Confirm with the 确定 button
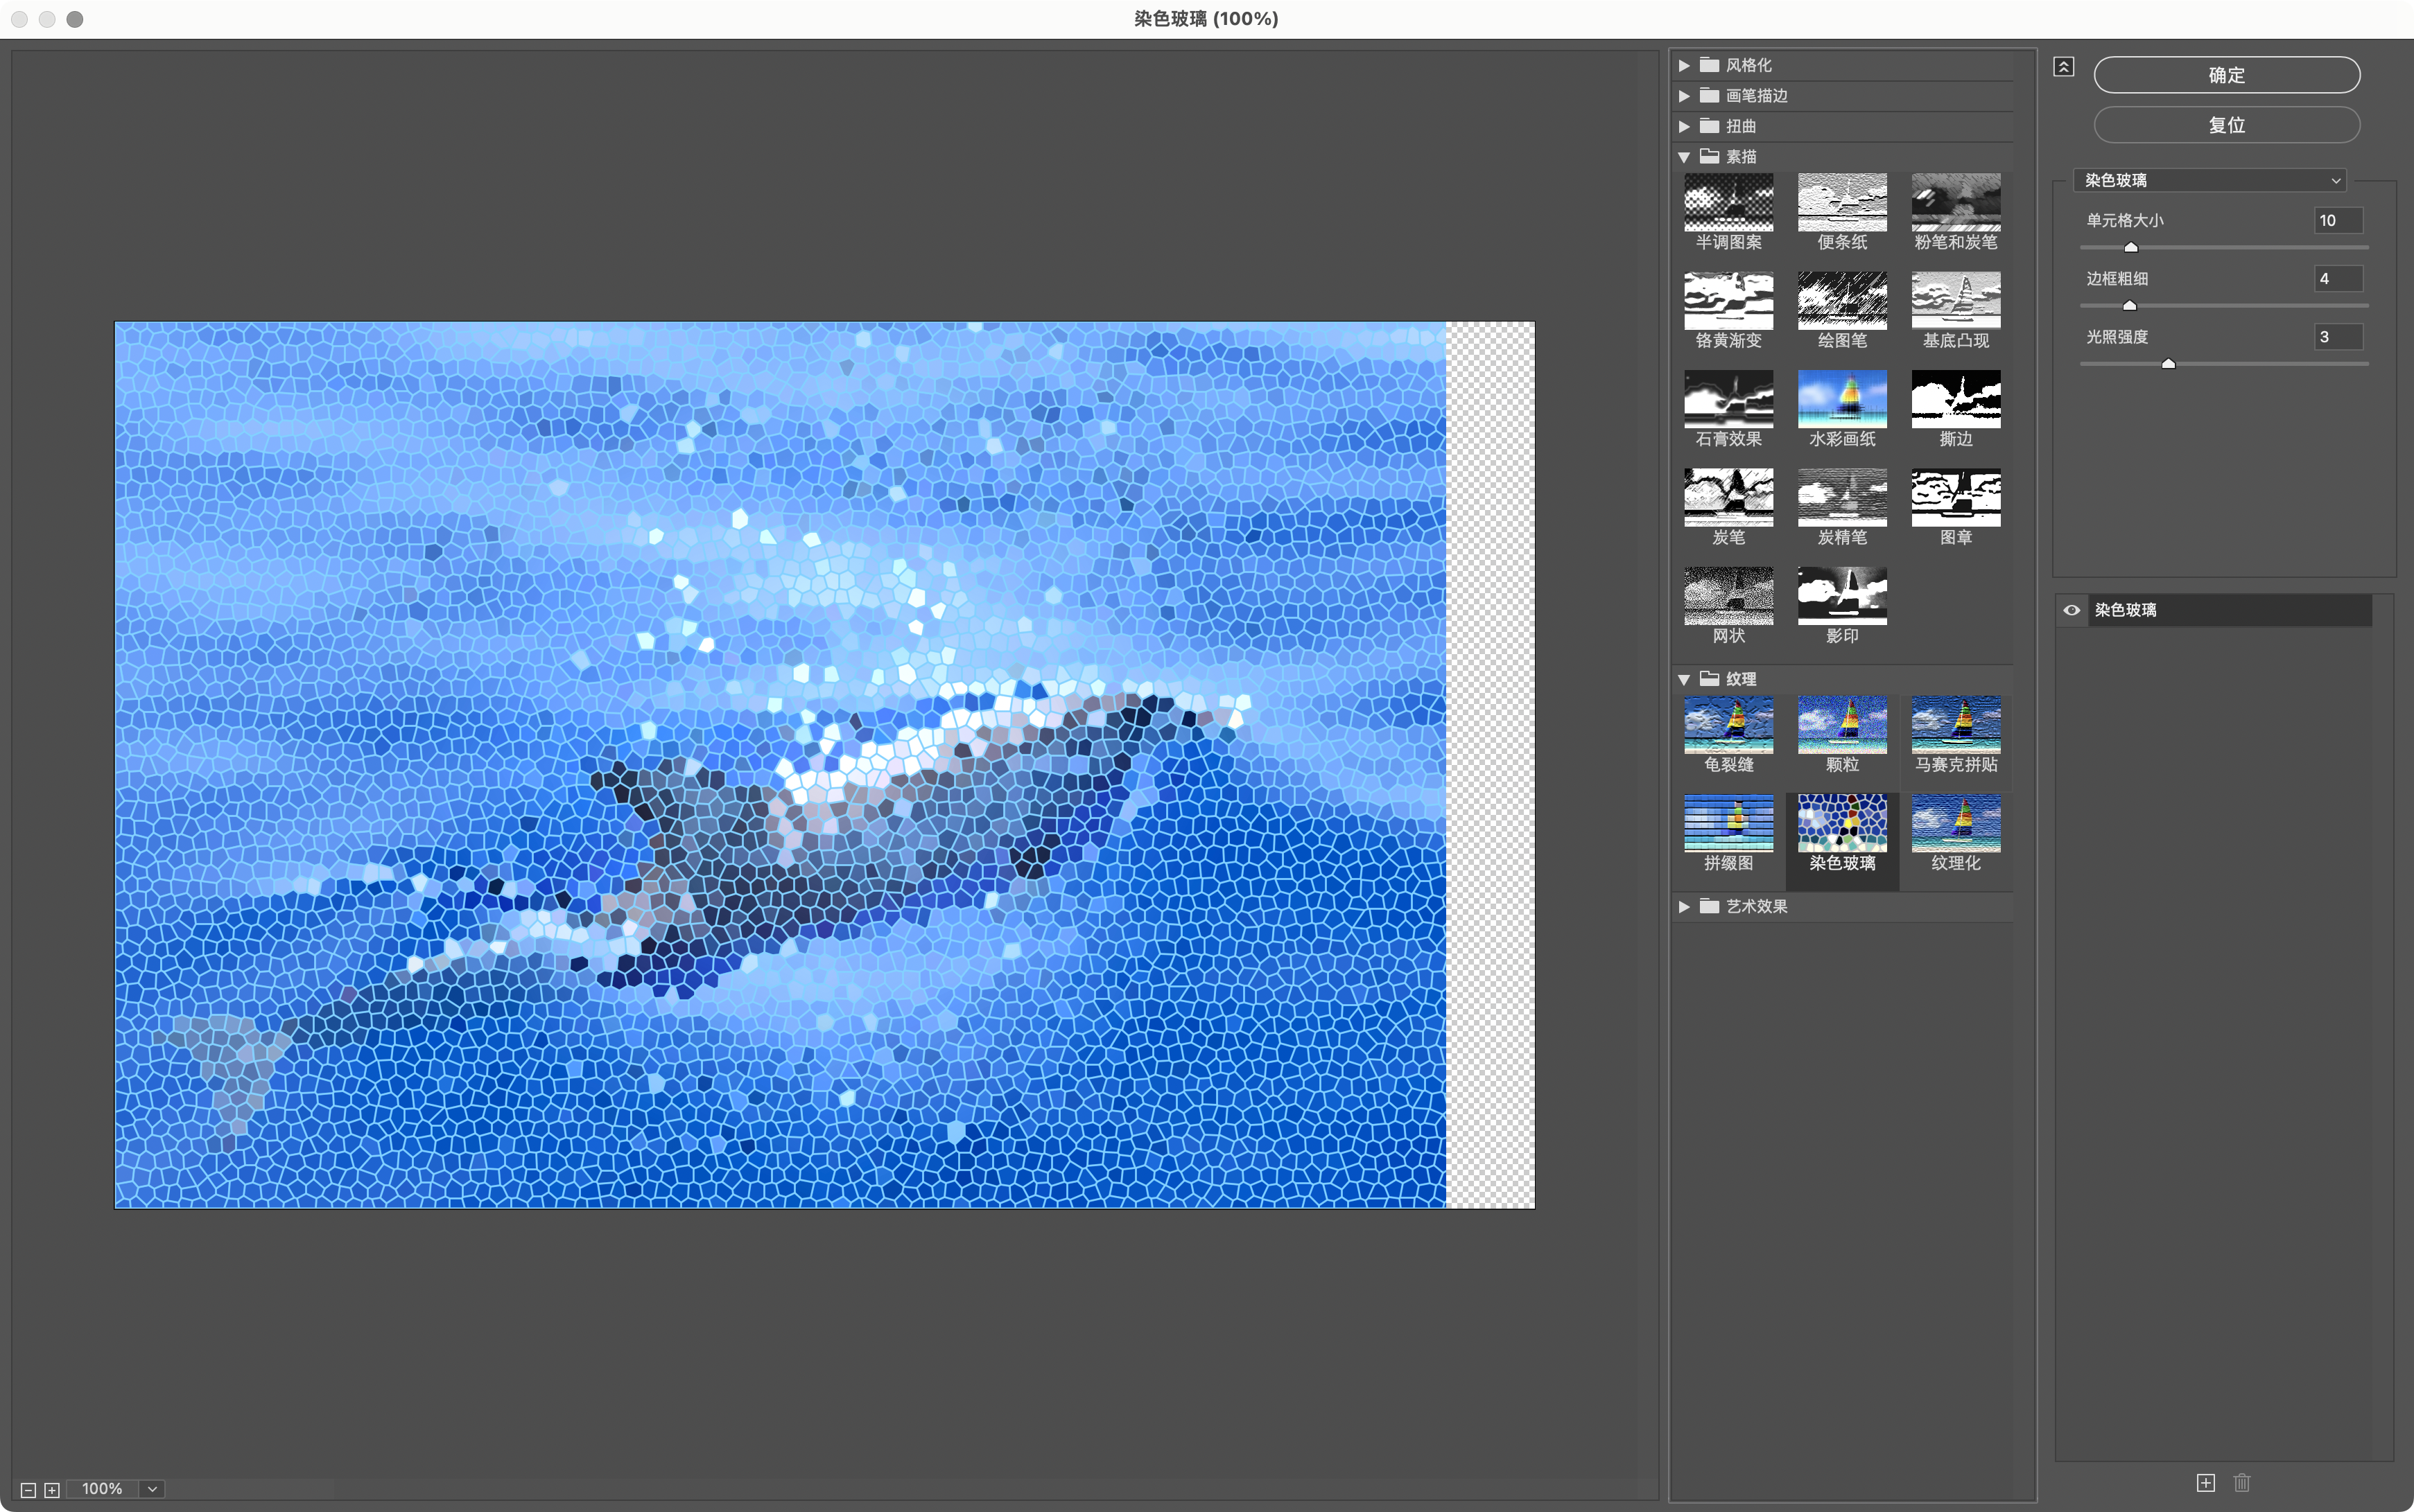The image size is (2414, 1512). 2226,75
